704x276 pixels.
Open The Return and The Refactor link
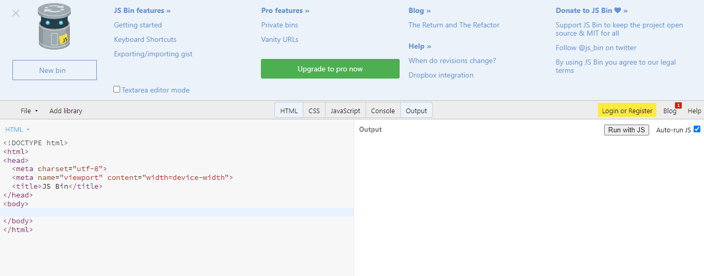pyautogui.click(x=454, y=25)
